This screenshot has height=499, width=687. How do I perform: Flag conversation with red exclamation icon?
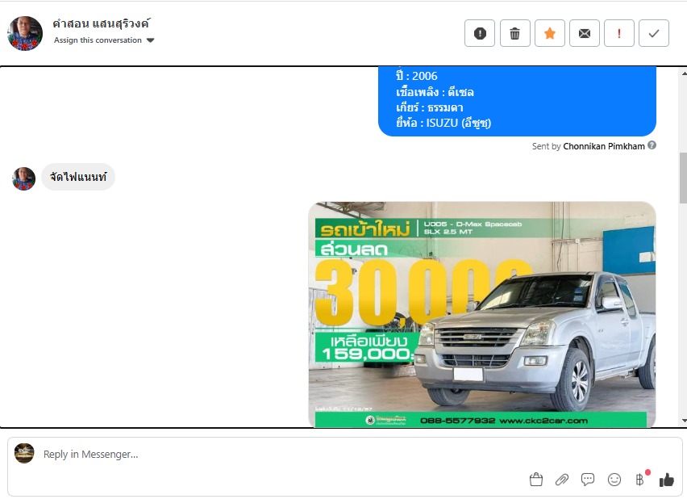click(618, 33)
